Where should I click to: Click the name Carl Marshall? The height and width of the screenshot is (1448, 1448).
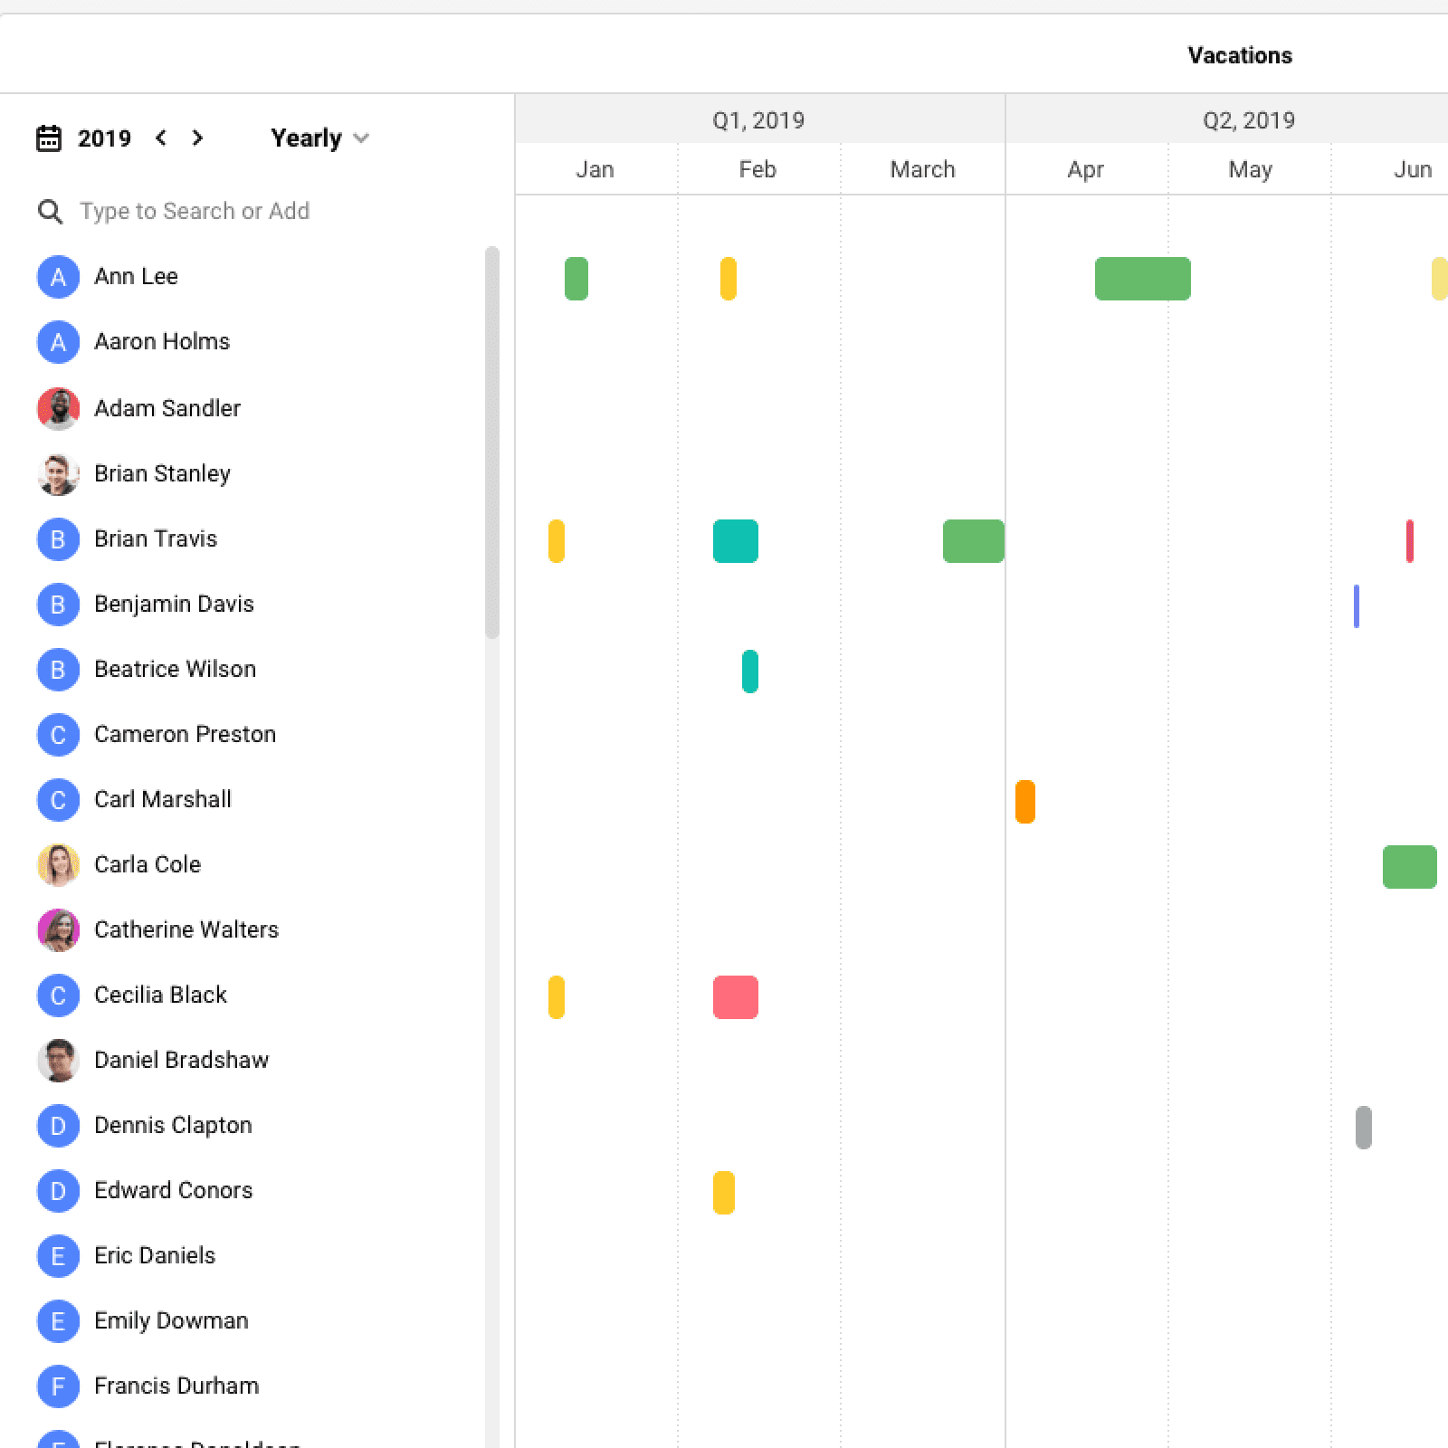pos(163,799)
